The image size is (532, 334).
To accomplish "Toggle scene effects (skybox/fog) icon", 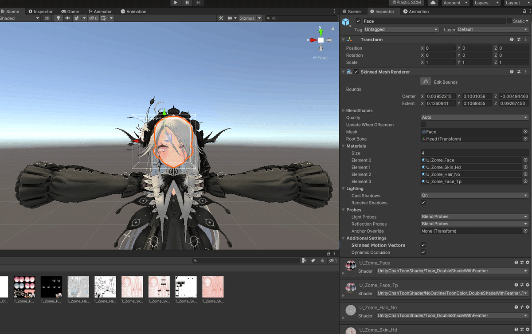I will pyautogui.click(x=76, y=18).
